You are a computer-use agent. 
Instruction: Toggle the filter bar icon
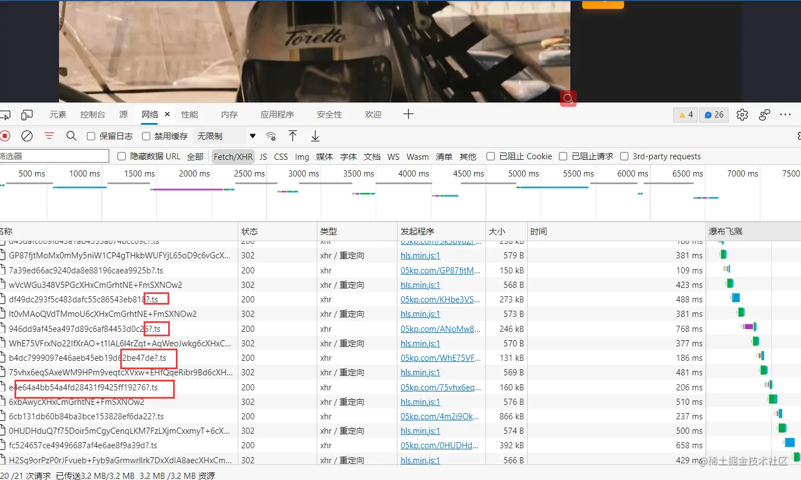click(x=49, y=136)
